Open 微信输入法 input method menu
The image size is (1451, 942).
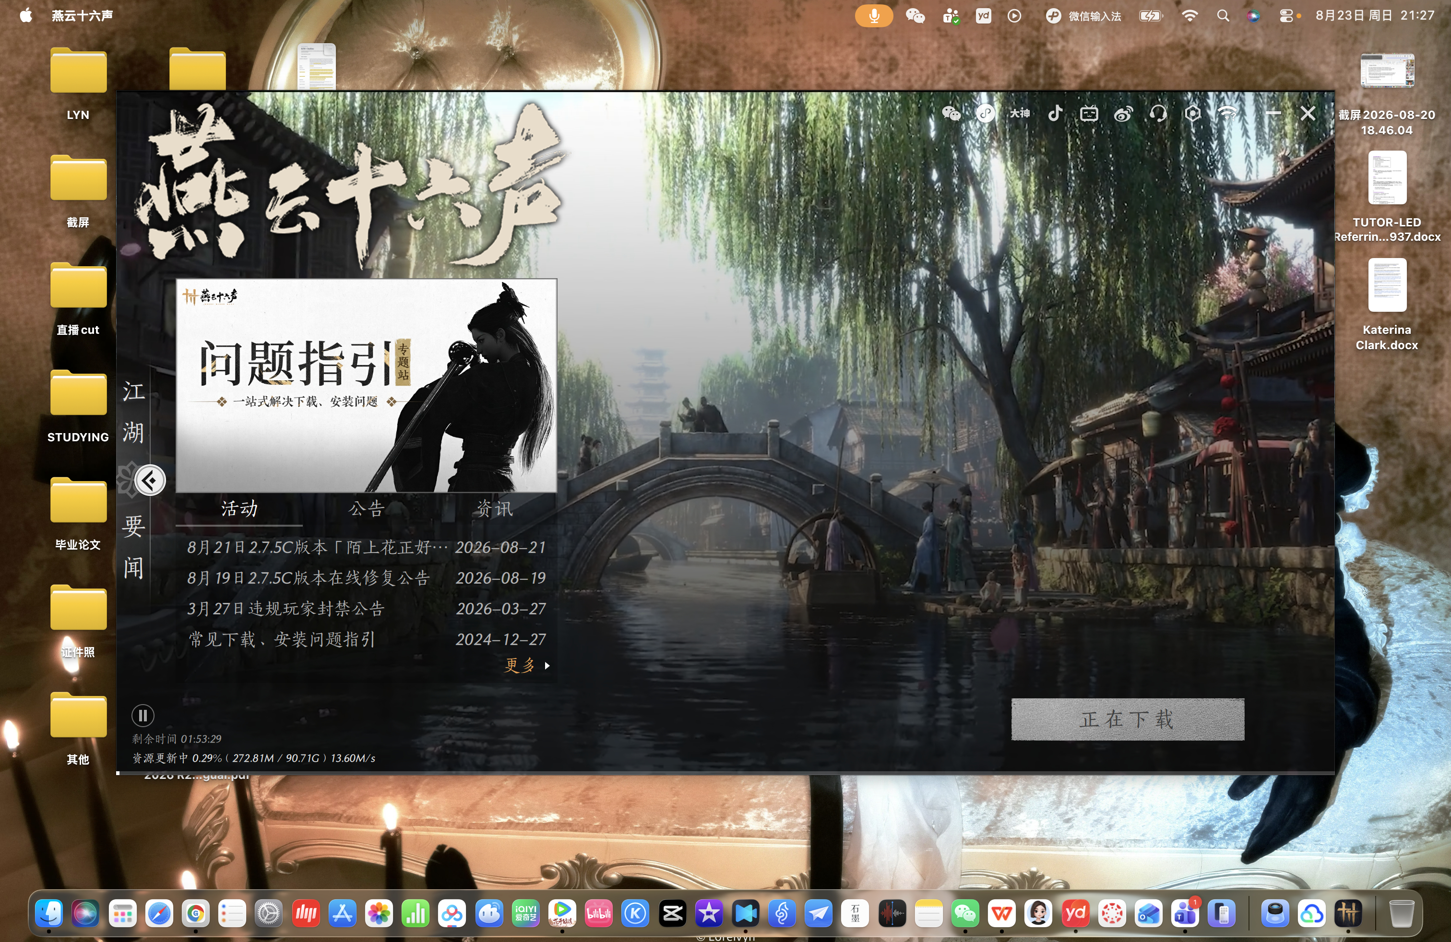pos(1083,16)
